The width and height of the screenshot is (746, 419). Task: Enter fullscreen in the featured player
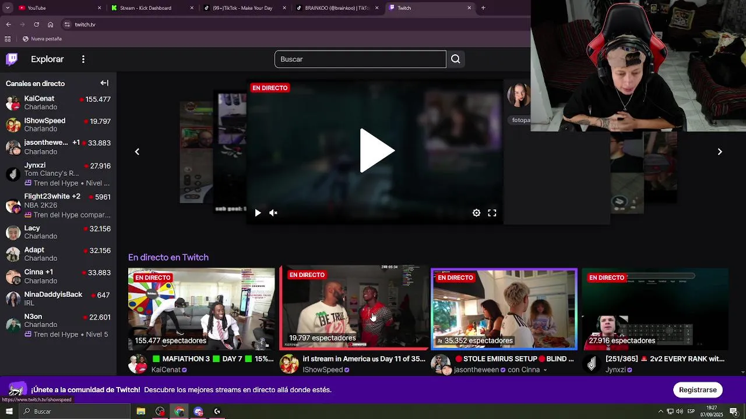pyautogui.click(x=492, y=213)
